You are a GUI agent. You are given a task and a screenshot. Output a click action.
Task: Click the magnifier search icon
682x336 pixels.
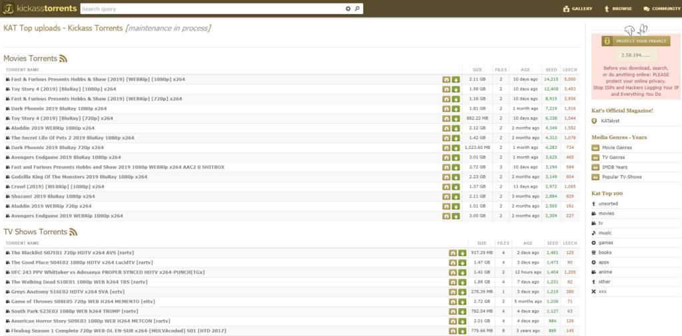click(x=357, y=9)
